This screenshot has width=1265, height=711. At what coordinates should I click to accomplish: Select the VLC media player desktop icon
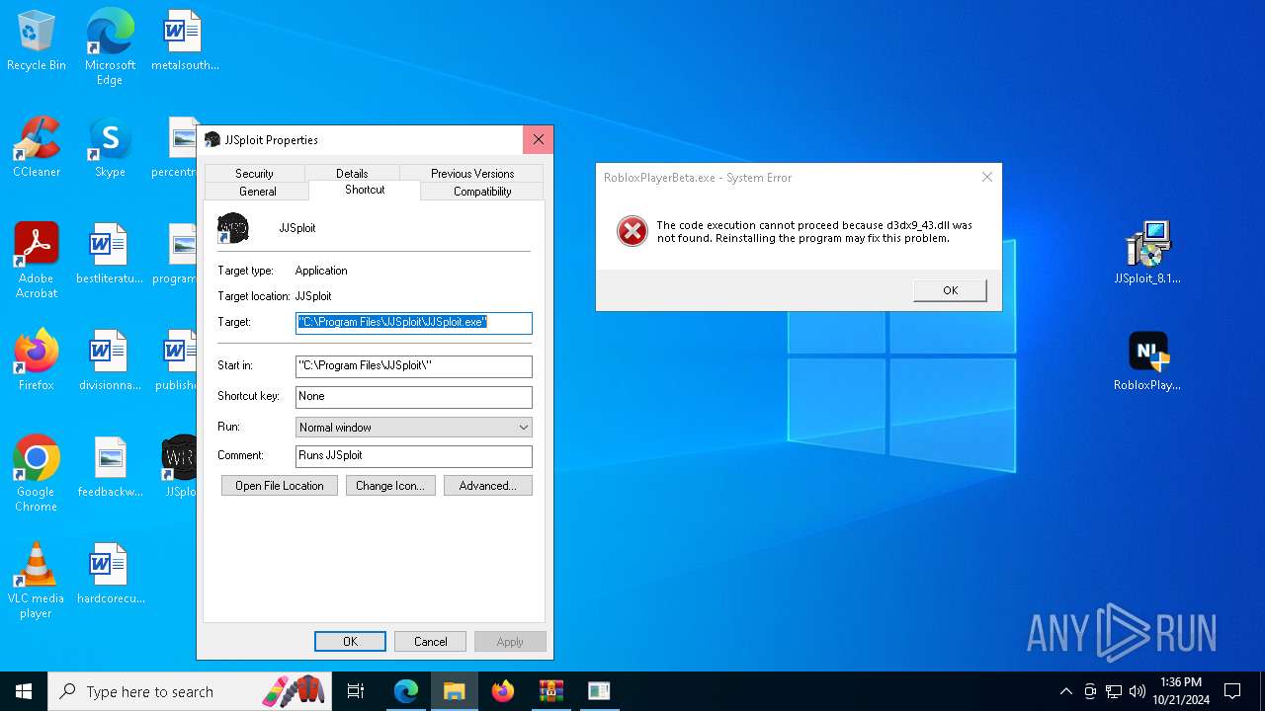click(37, 581)
